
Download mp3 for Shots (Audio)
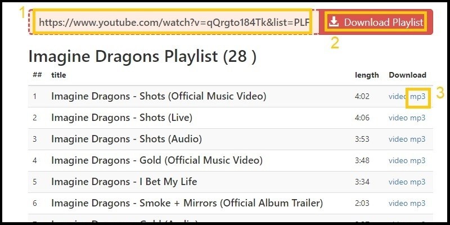coord(418,139)
